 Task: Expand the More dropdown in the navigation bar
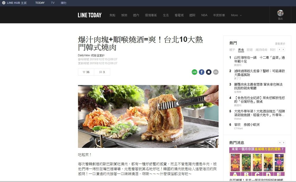(x=236, y=15)
